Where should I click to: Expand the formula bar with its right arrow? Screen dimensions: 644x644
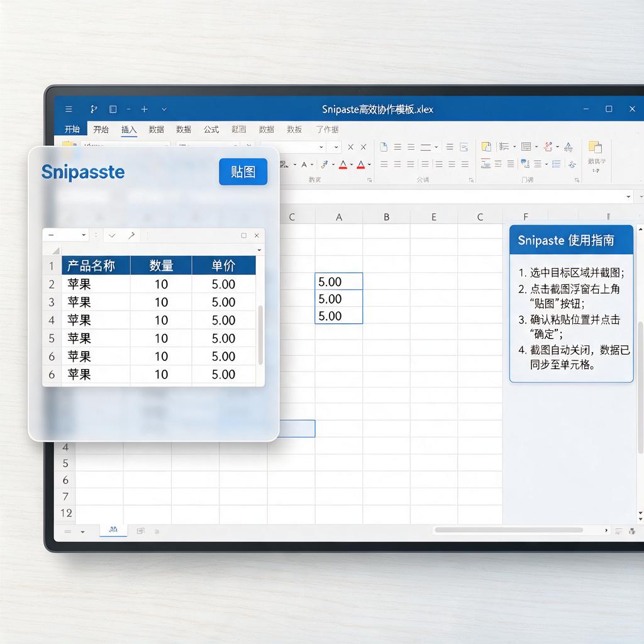[628, 197]
